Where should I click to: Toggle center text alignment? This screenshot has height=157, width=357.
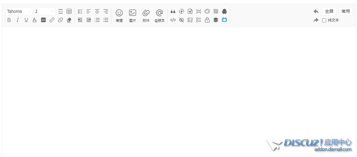(97, 11)
